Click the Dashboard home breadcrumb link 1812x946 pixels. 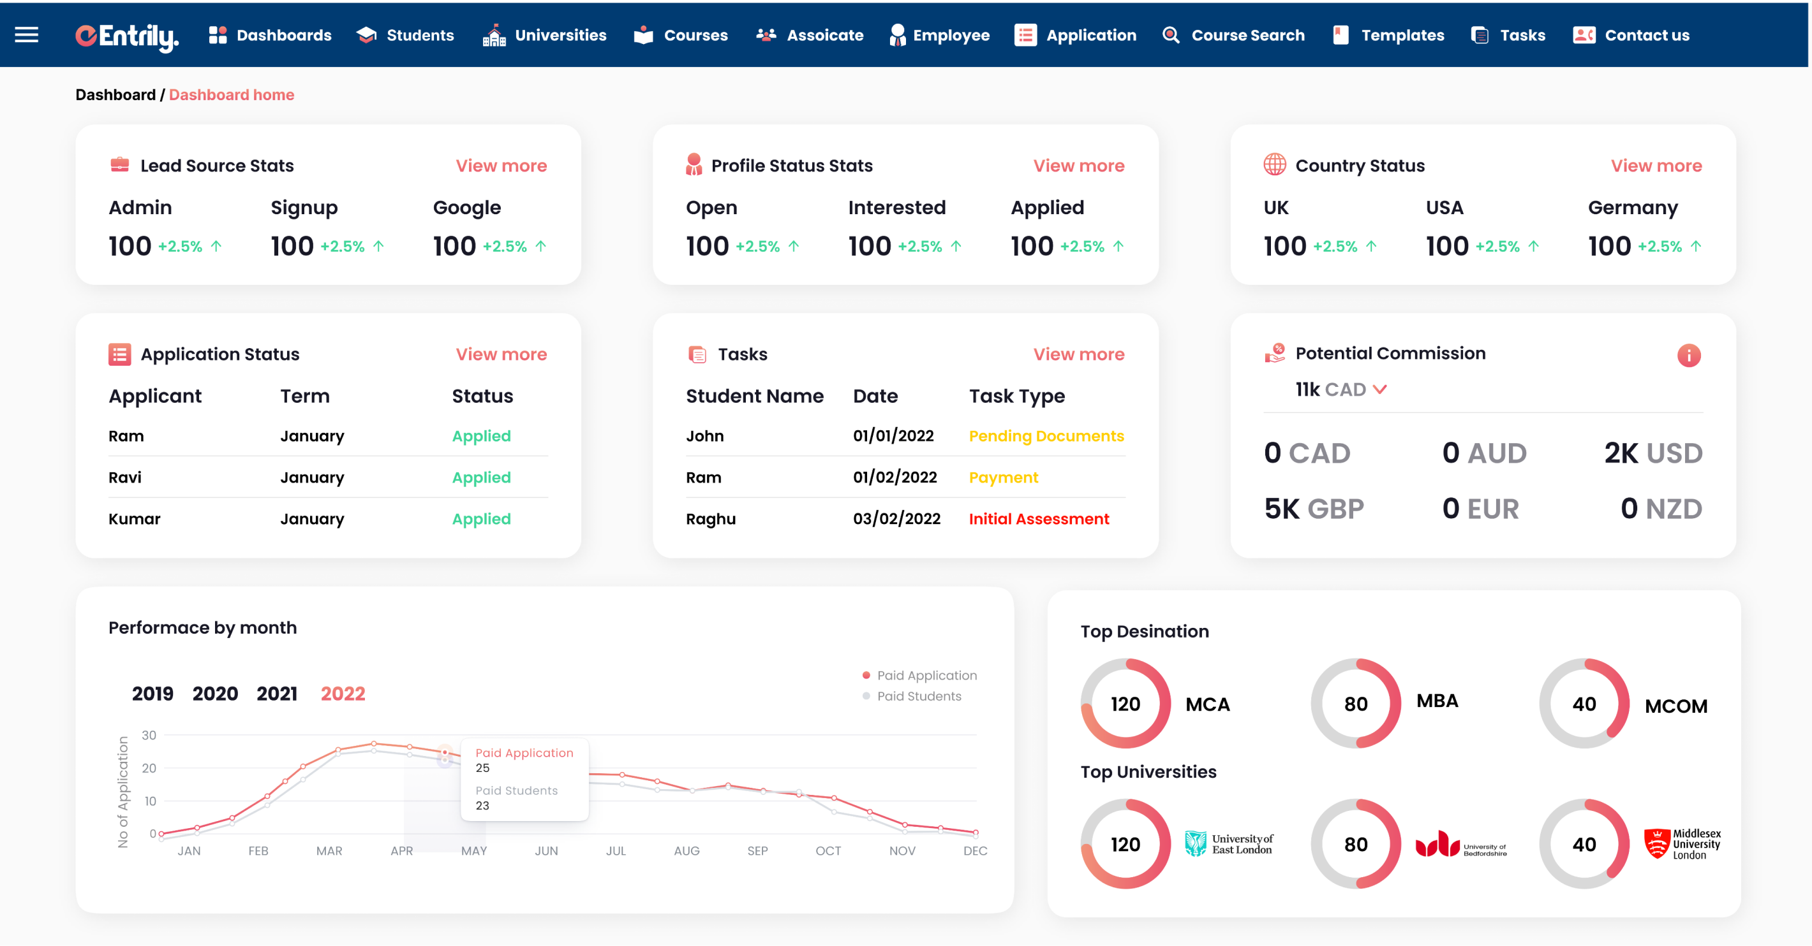point(232,95)
